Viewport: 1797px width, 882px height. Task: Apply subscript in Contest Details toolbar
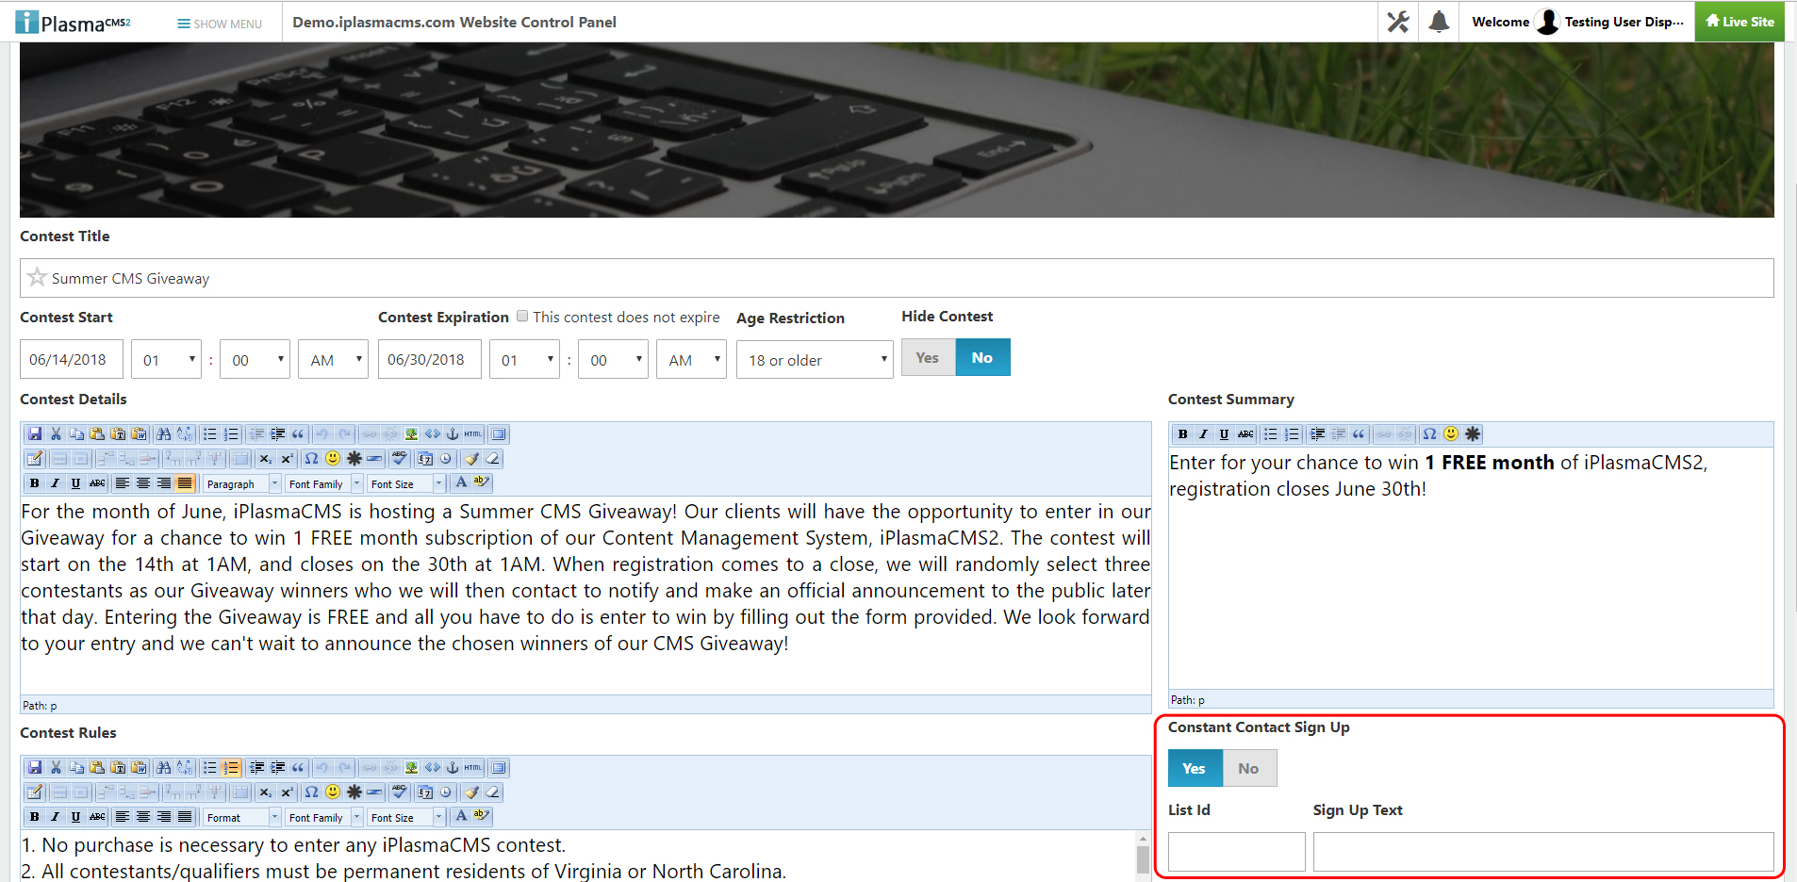[x=266, y=459]
